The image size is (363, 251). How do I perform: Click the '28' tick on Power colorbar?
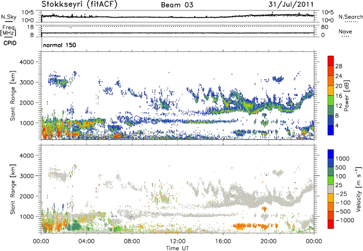click(x=338, y=66)
